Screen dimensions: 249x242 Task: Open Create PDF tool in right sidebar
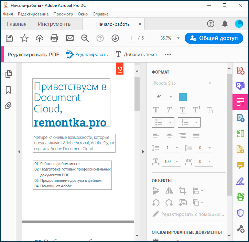240,70
